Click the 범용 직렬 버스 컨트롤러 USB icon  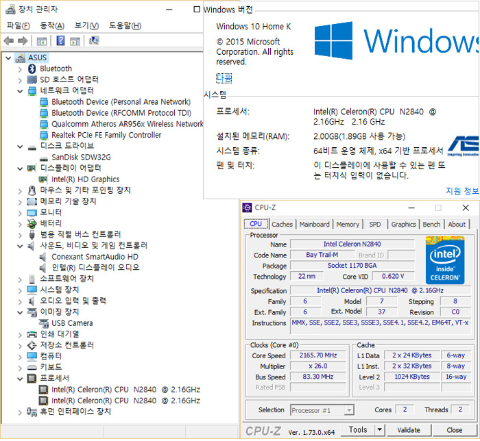[32, 235]
